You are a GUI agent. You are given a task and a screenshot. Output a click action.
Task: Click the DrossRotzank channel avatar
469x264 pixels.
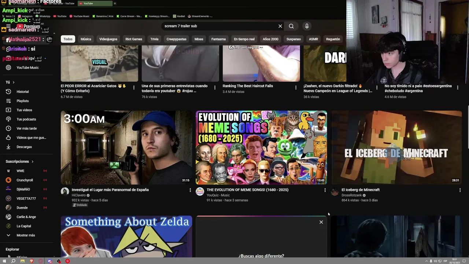tap(335, 191)
